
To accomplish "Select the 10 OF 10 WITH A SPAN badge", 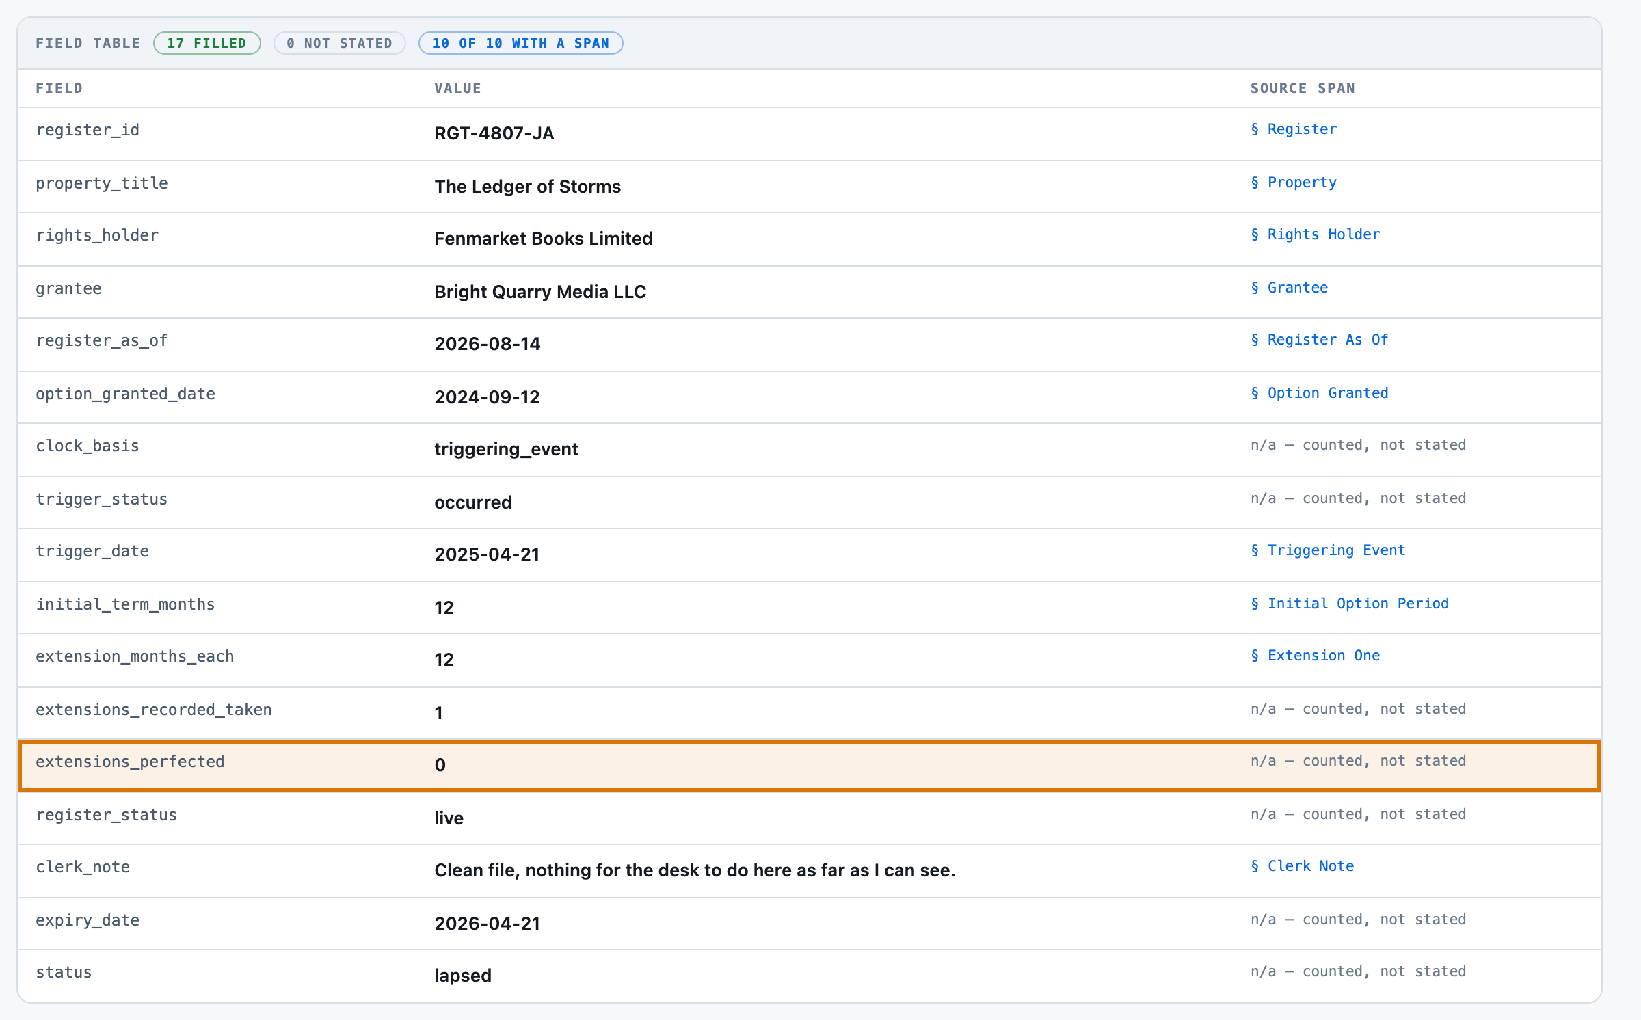I will click(x=520, y=43).
